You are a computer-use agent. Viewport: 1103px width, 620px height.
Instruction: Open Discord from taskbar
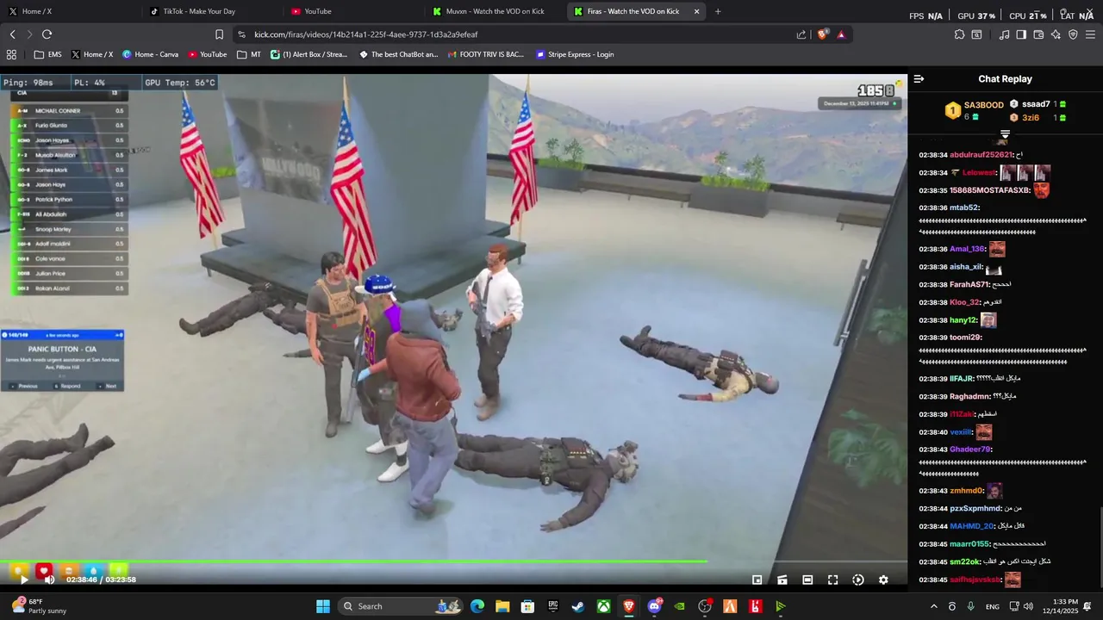point(655,606)
